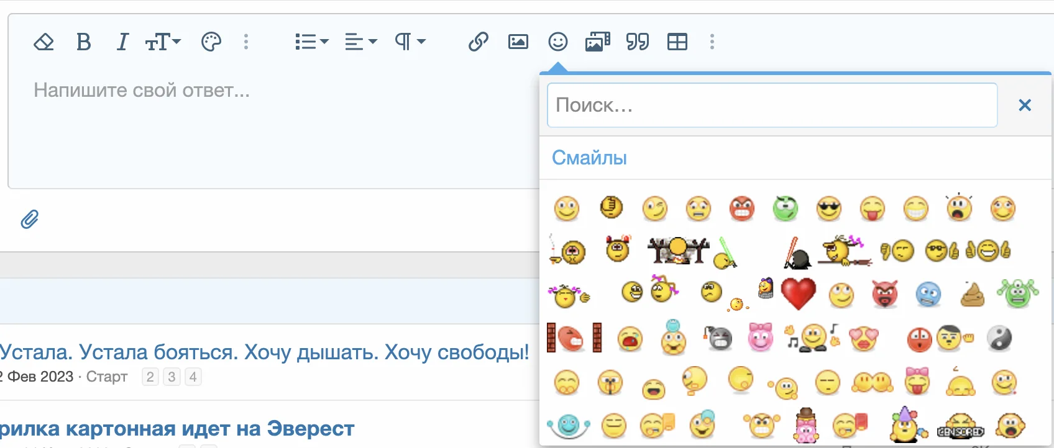The image size is (1054, 448).
Task: Go to page 2 of thread
Action: [x=150, y=377]
